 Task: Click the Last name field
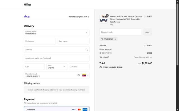click(x=74, y=41)
